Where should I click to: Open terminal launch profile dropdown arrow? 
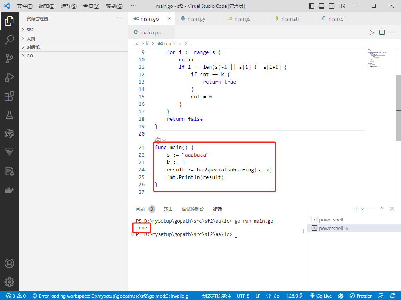(362, 209)
